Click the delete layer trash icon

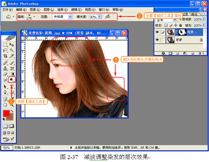click(200, 53)
